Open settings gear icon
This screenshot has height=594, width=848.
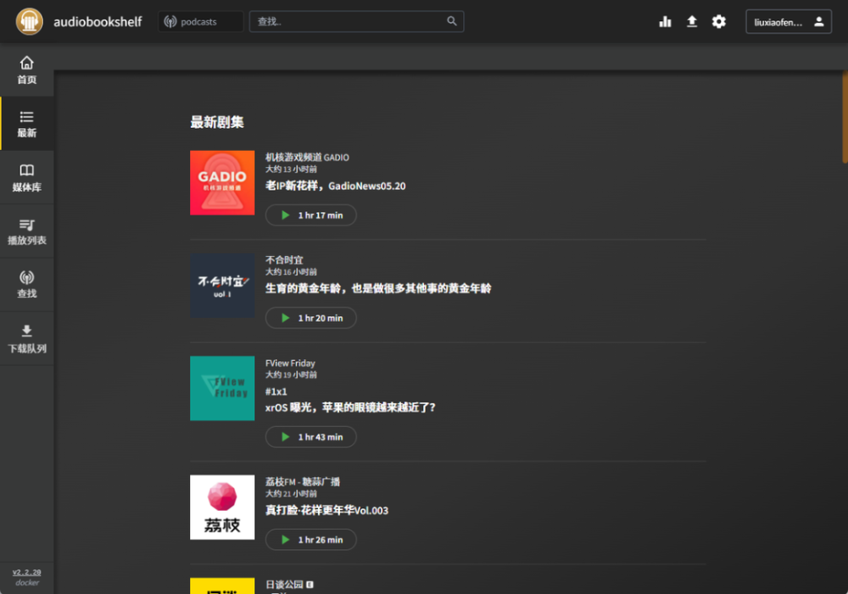click(x=719, y=22)
